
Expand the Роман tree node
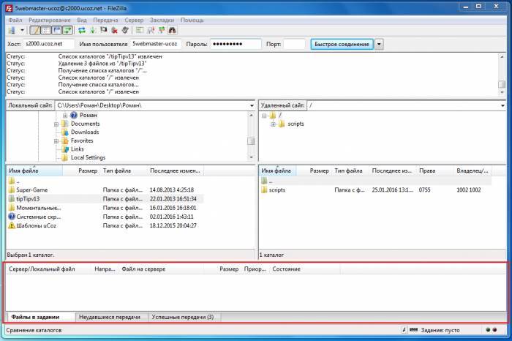pos(65,116)
